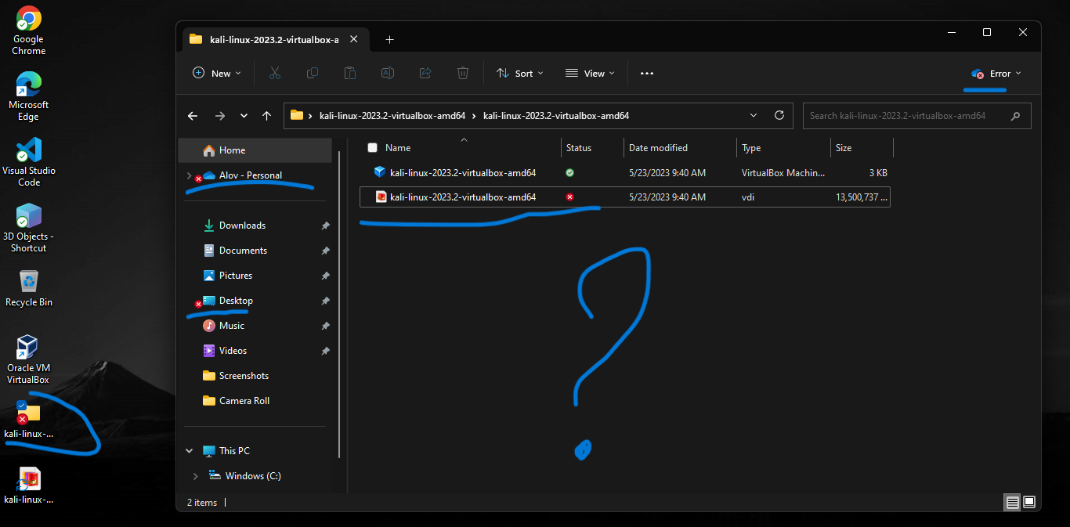Viewport: 1070px width, 527px height.
Task: Click the Share toolbar icon
Action: click(x=425, y=73)
